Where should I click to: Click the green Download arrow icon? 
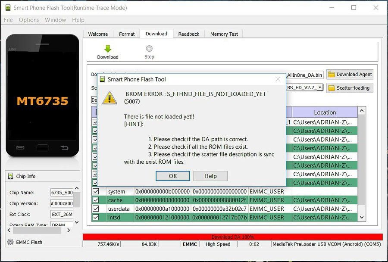pyautogui.click(x=108, y=49)
